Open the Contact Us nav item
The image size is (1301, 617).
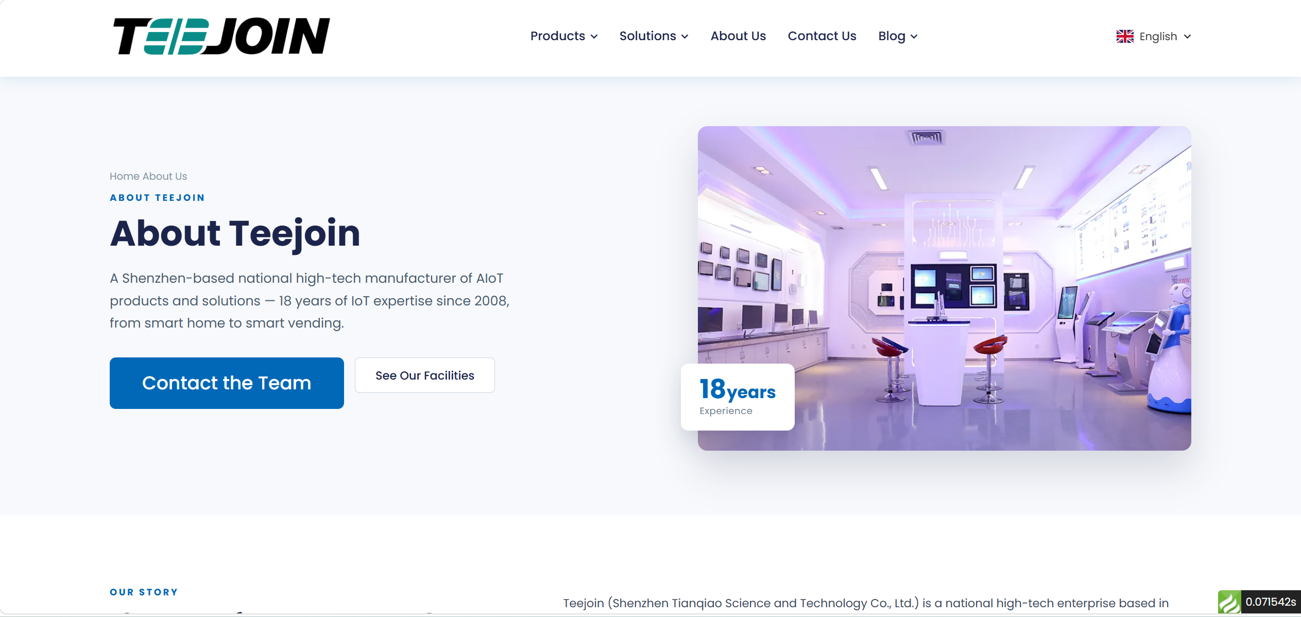tap(822, 36)
